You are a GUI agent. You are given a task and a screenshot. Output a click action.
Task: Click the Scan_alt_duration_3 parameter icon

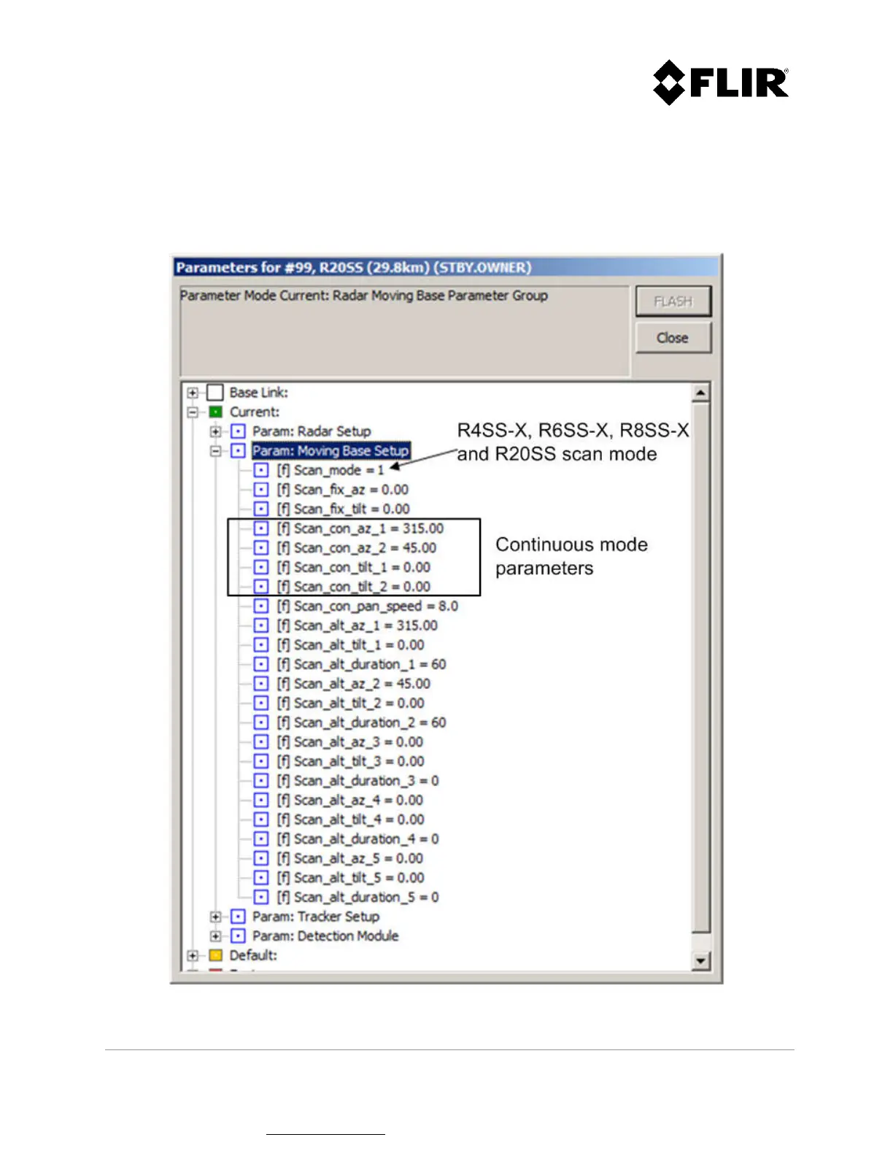pos(261,781)
